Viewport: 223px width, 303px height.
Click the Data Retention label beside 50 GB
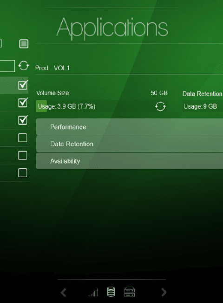coord(202,94)
